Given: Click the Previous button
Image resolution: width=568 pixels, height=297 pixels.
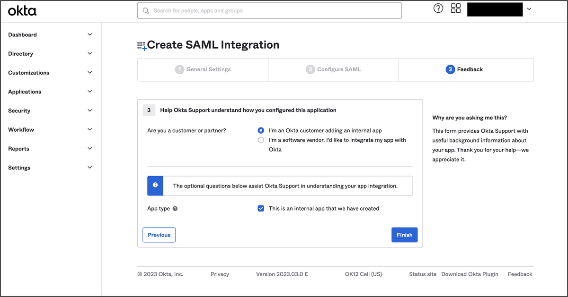Looking at the screenshot, I should [159, 235].
